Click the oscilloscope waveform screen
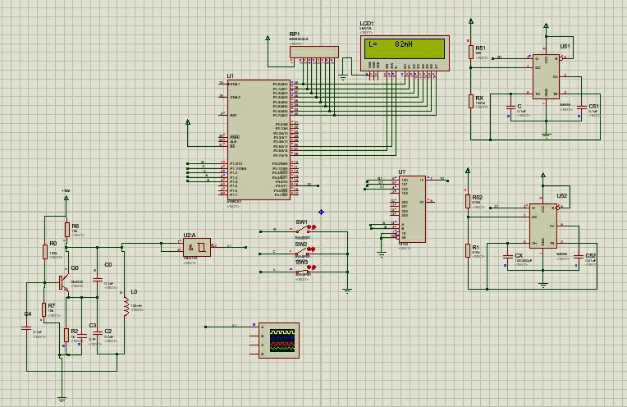 point(282,341)
